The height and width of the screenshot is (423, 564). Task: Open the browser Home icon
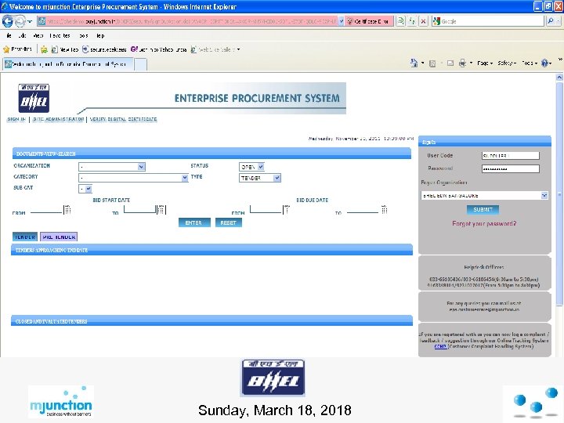(414, 63)
